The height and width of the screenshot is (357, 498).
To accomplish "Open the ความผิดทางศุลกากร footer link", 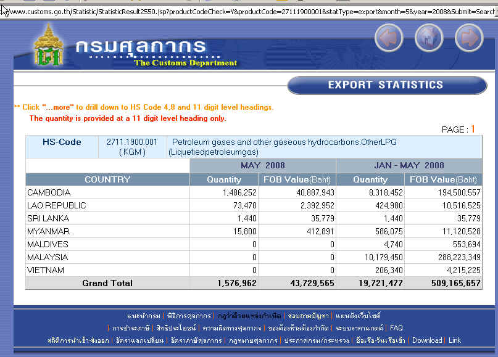I will click(232, 328).
